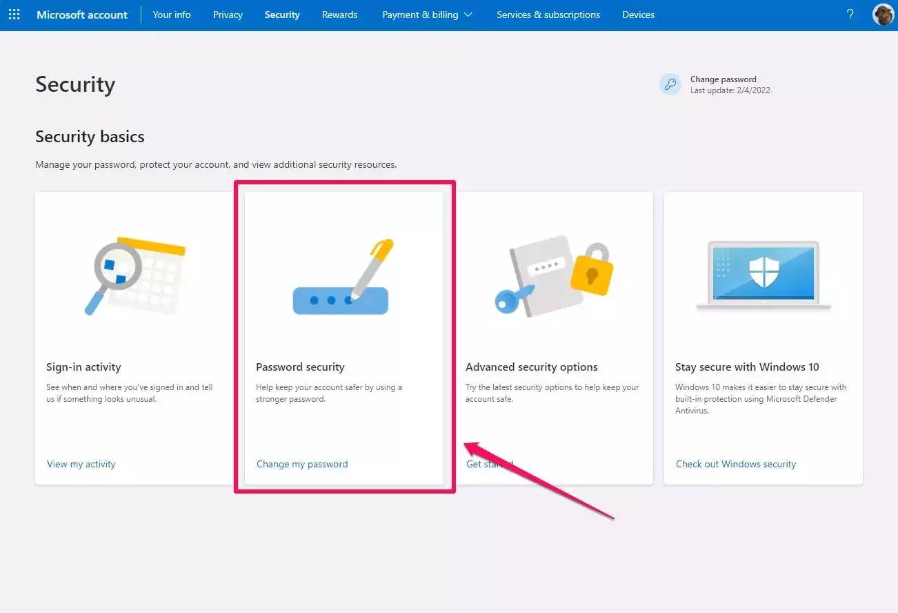Image resolution: width=898 pixels, height=613 pixels.
Task: Select the Advanced security options heading
Action: click(531, 367)
